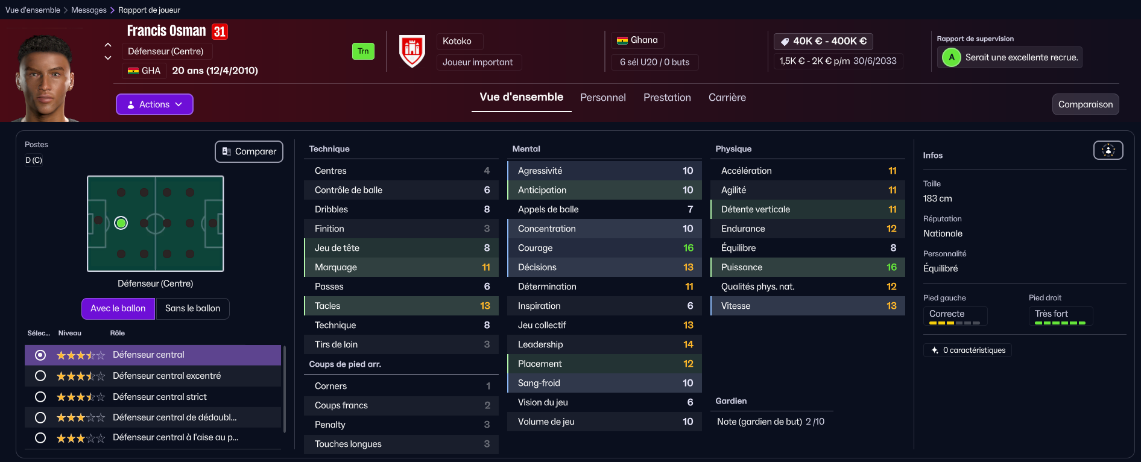The width and height of the screenshot is (1141, 462).
Task: Select the Défenseur central strict role radio
Action: (x=40, y=397)
